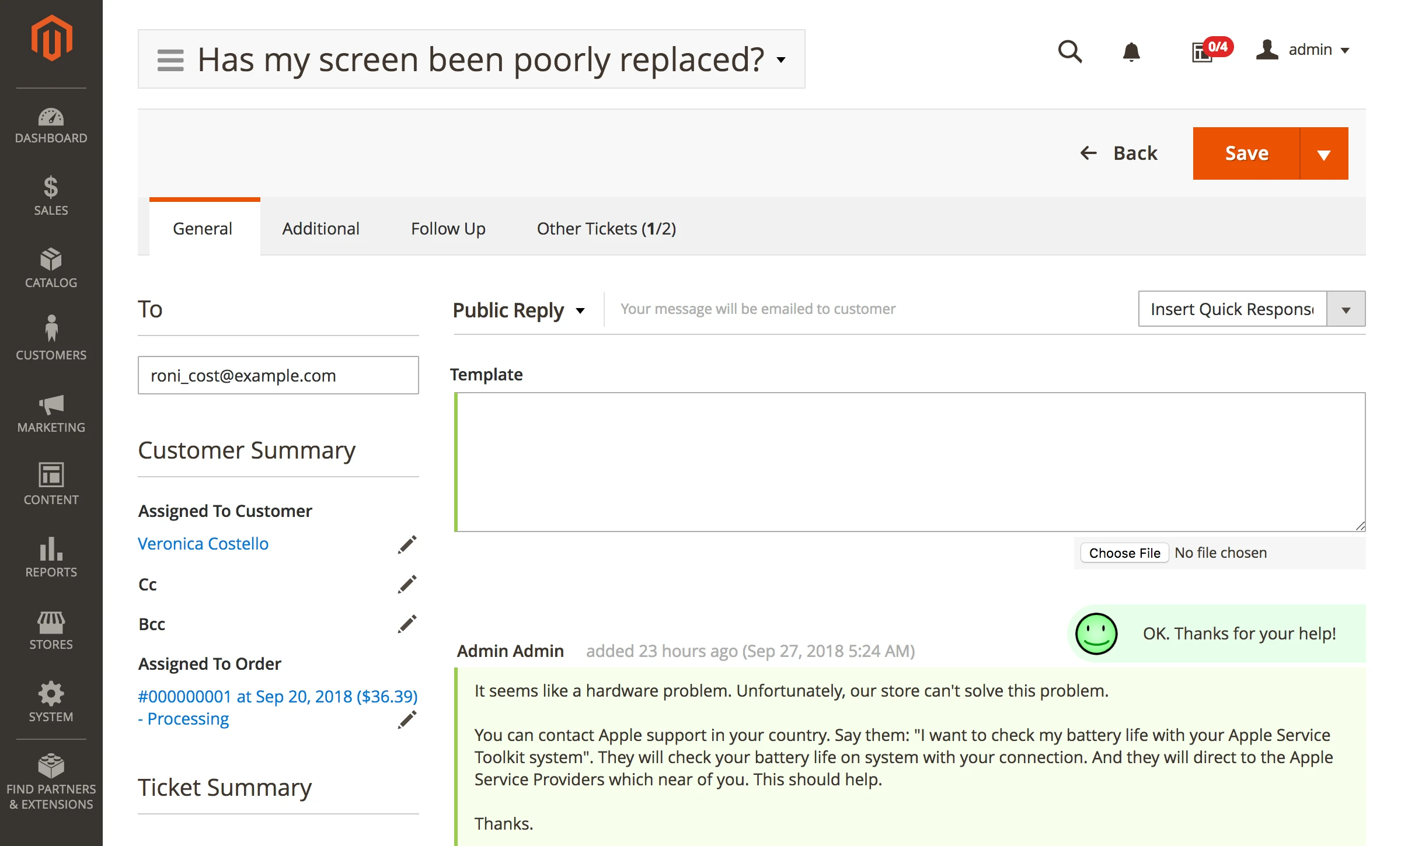Click the Back button

1118,153
